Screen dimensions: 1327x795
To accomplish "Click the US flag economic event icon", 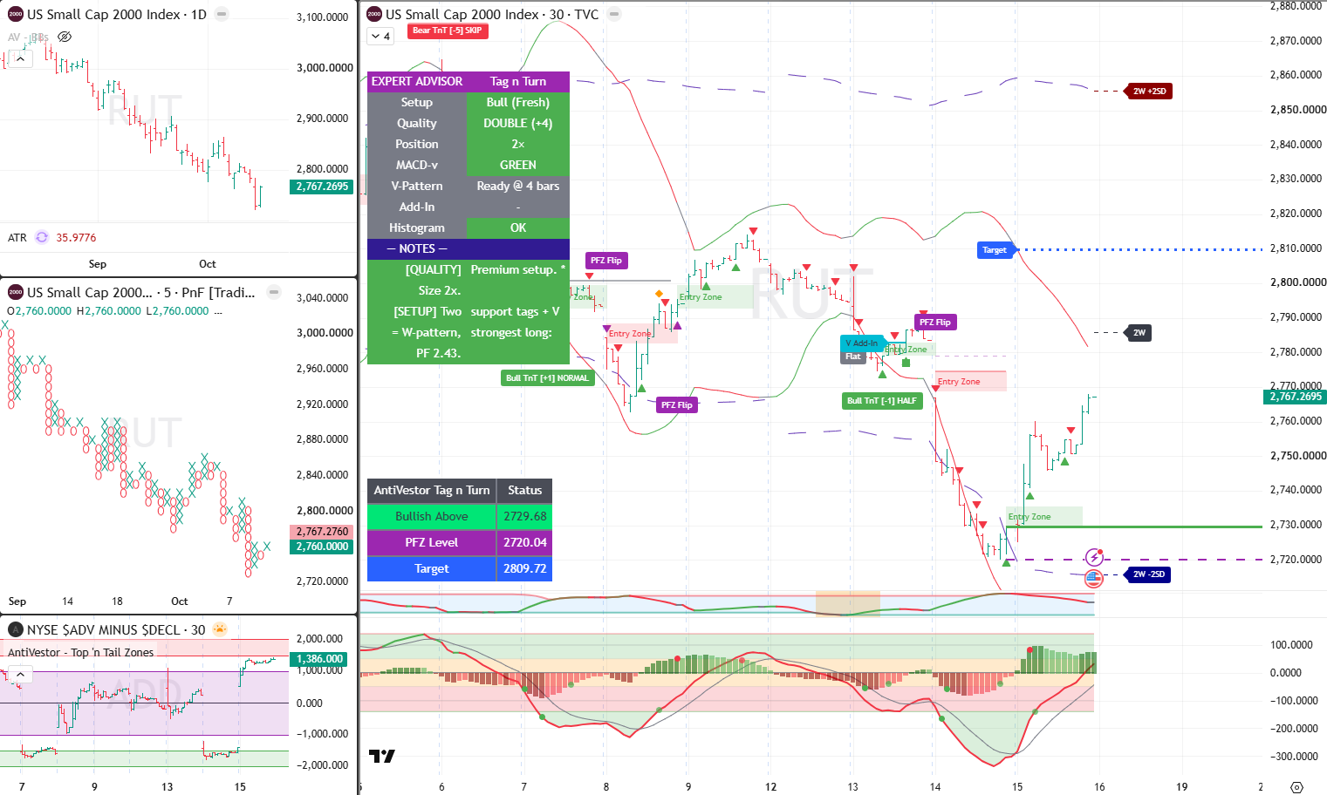I will pyautogui.click(x=1093, y=577).
